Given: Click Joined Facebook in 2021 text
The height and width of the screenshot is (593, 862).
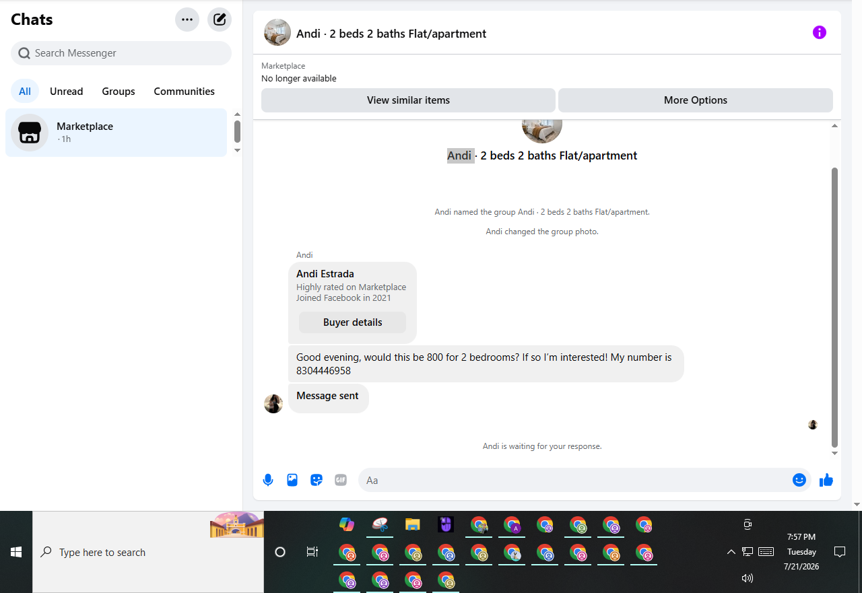Looking at the screenshot, I should 343,298.
